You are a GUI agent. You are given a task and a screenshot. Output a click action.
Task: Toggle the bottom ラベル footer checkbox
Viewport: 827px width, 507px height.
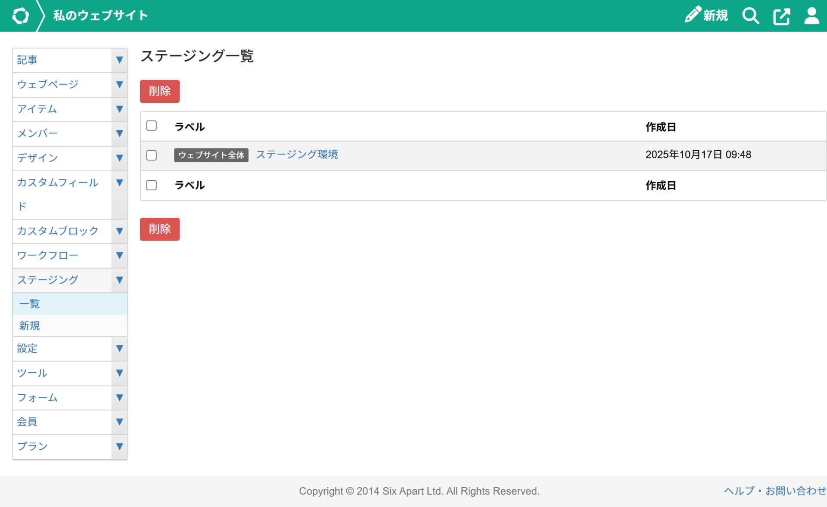click(x=151, y=185)
